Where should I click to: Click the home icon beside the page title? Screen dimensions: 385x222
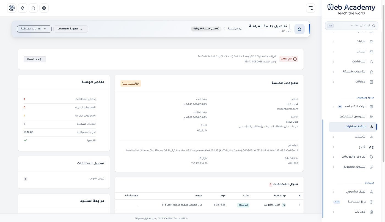(x=299, y=29)
